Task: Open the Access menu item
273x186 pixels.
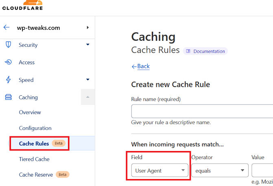Action: pyautogui.click(x=26, y=62)
